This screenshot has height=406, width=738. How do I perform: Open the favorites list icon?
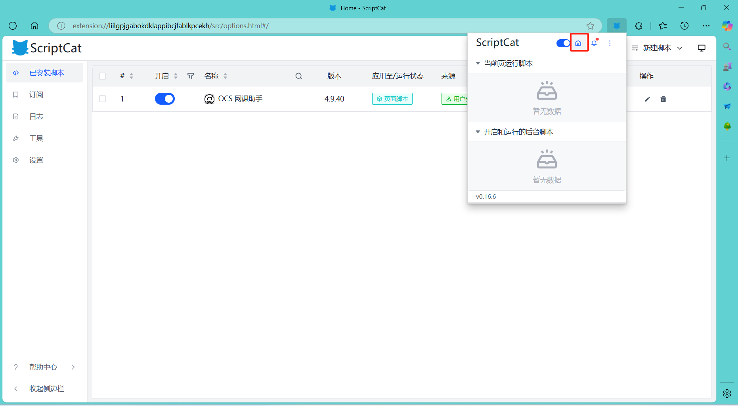[663, 26]
